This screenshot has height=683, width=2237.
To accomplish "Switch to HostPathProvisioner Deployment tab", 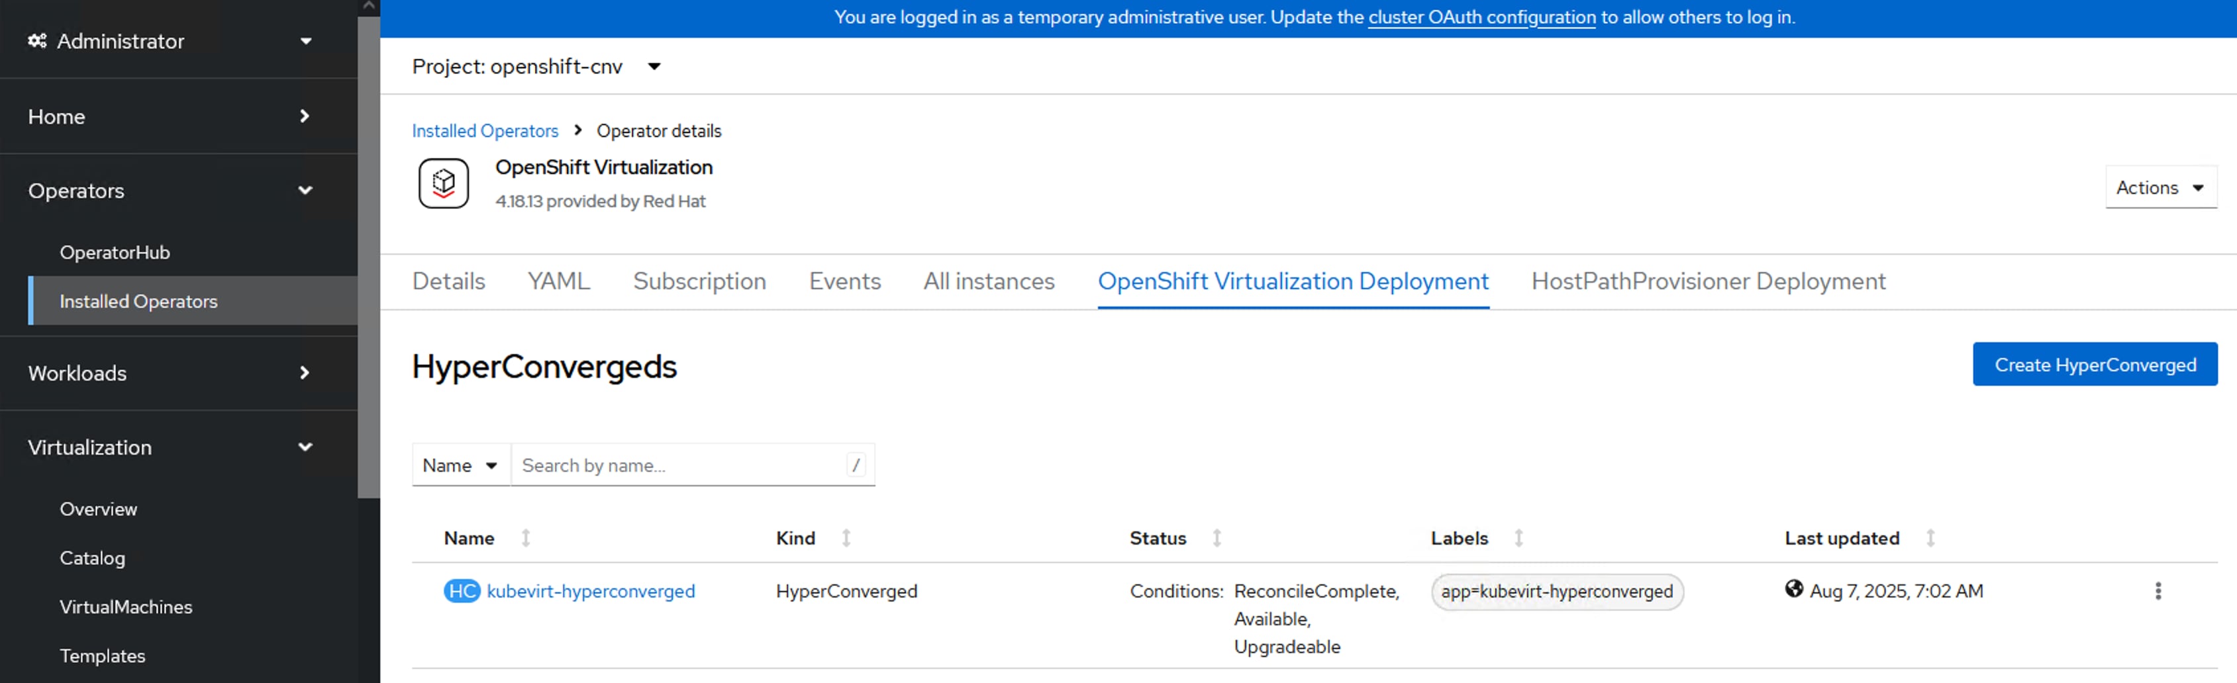I will (1707, 281).
